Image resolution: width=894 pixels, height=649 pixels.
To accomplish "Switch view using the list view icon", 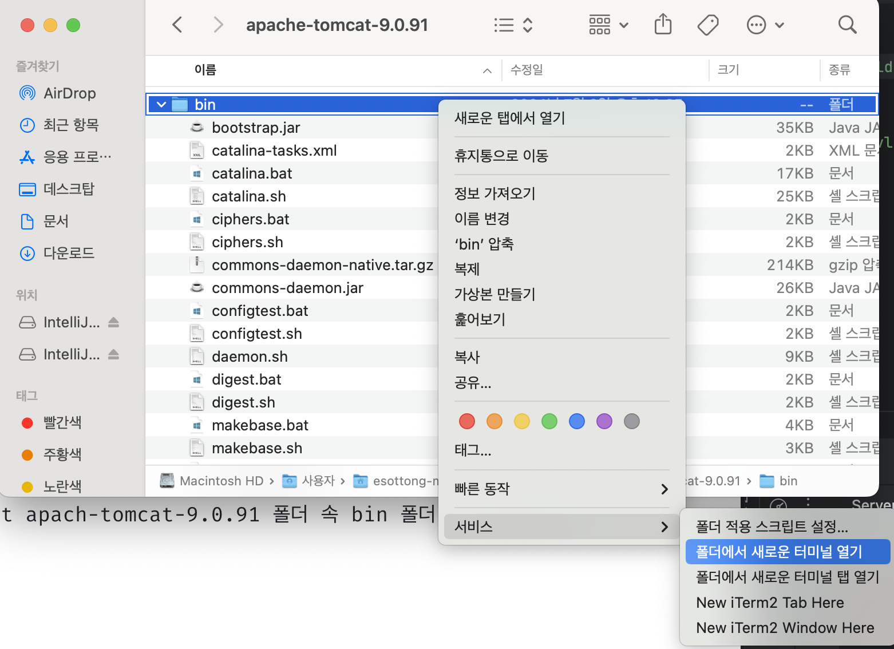I will coord(504,25).
